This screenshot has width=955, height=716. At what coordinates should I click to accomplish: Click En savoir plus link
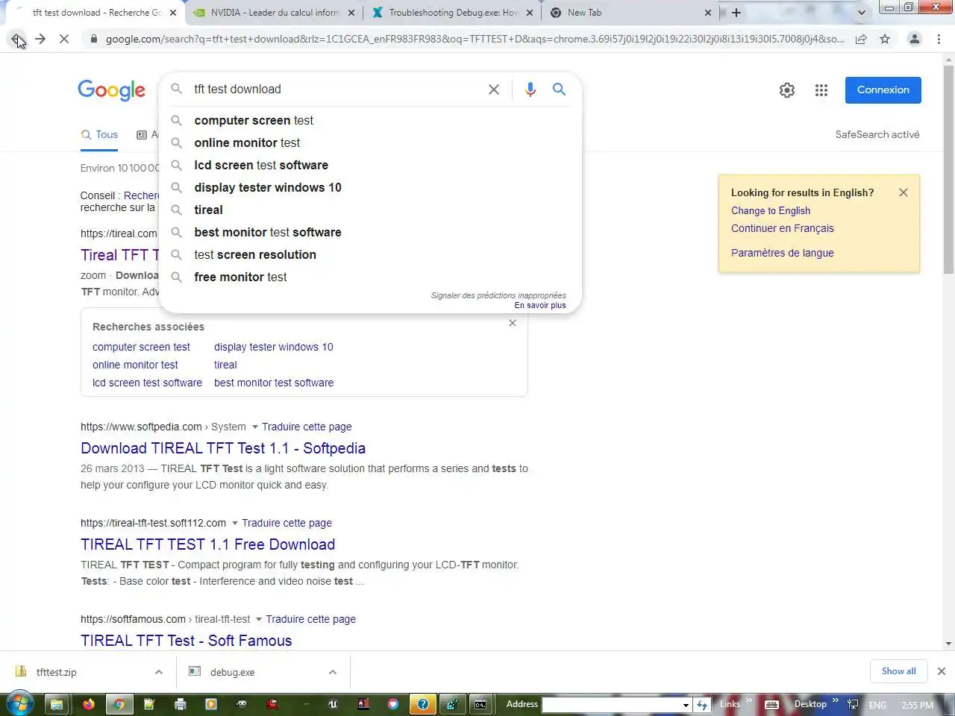[x=540, y=305]
